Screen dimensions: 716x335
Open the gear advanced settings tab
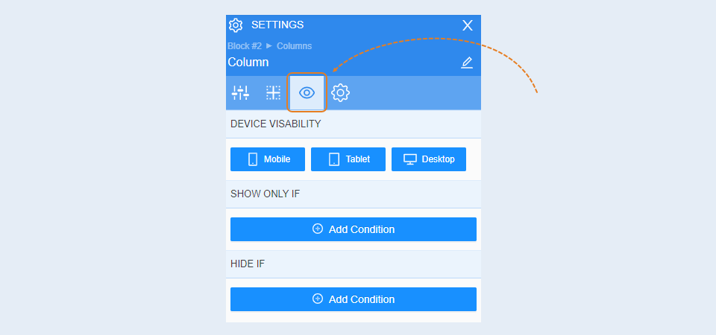(340, 93)
